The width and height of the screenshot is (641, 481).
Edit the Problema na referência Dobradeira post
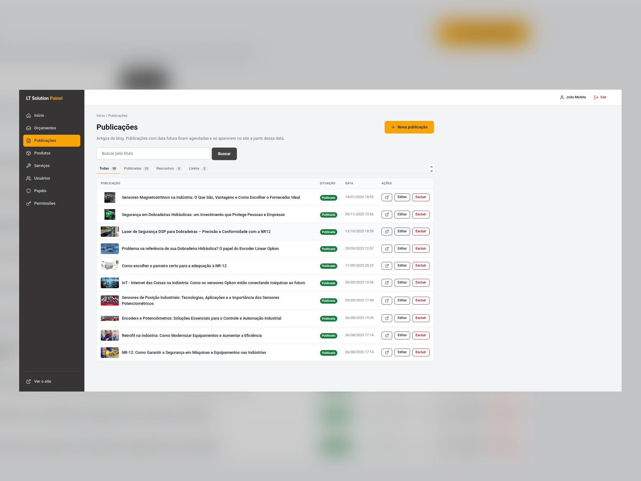click(402, 249)
